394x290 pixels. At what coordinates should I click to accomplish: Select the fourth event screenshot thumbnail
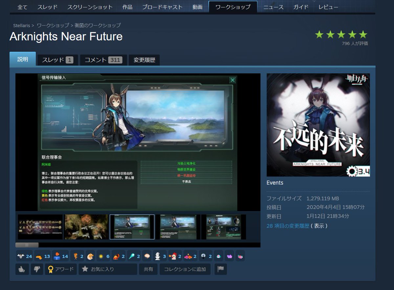(178, 227)
